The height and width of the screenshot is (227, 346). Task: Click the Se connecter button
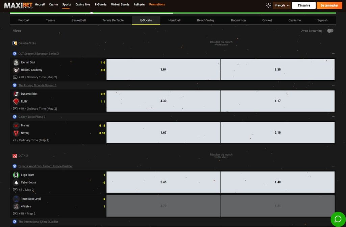pyautogui.click(x=329, y=5)
